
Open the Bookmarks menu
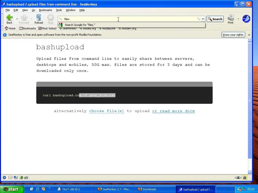click(45, 10)
